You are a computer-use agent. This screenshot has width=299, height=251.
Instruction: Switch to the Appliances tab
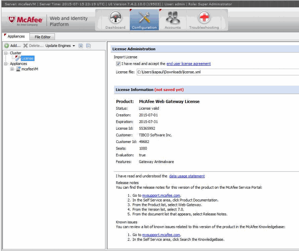click(x=16, y=36)
